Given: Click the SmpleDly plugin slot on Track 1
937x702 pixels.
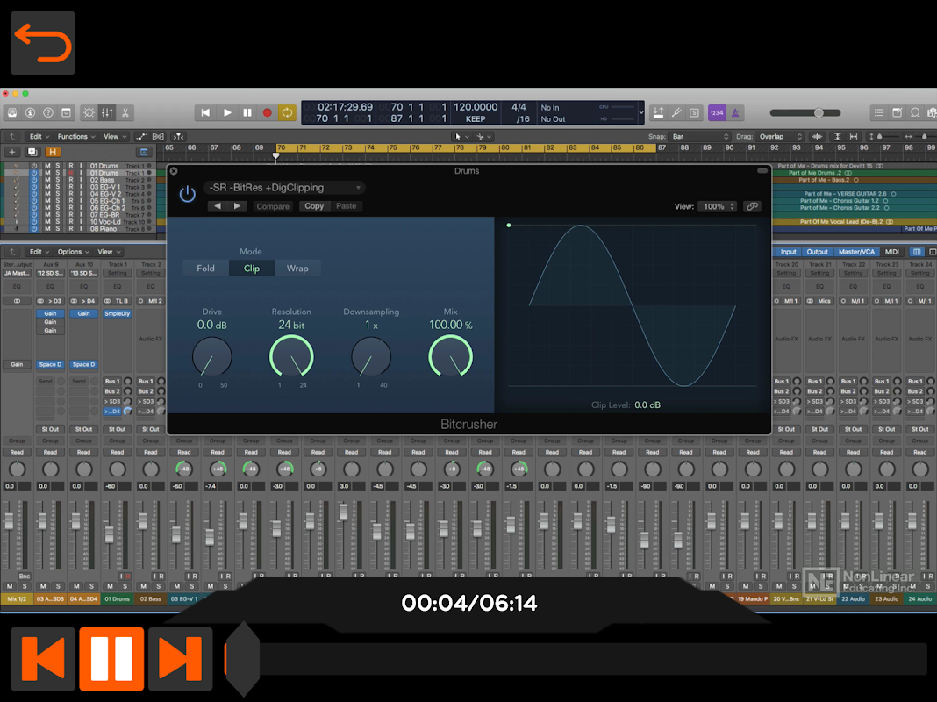Looking at the screenshot, I should click(x=118, y=313).
